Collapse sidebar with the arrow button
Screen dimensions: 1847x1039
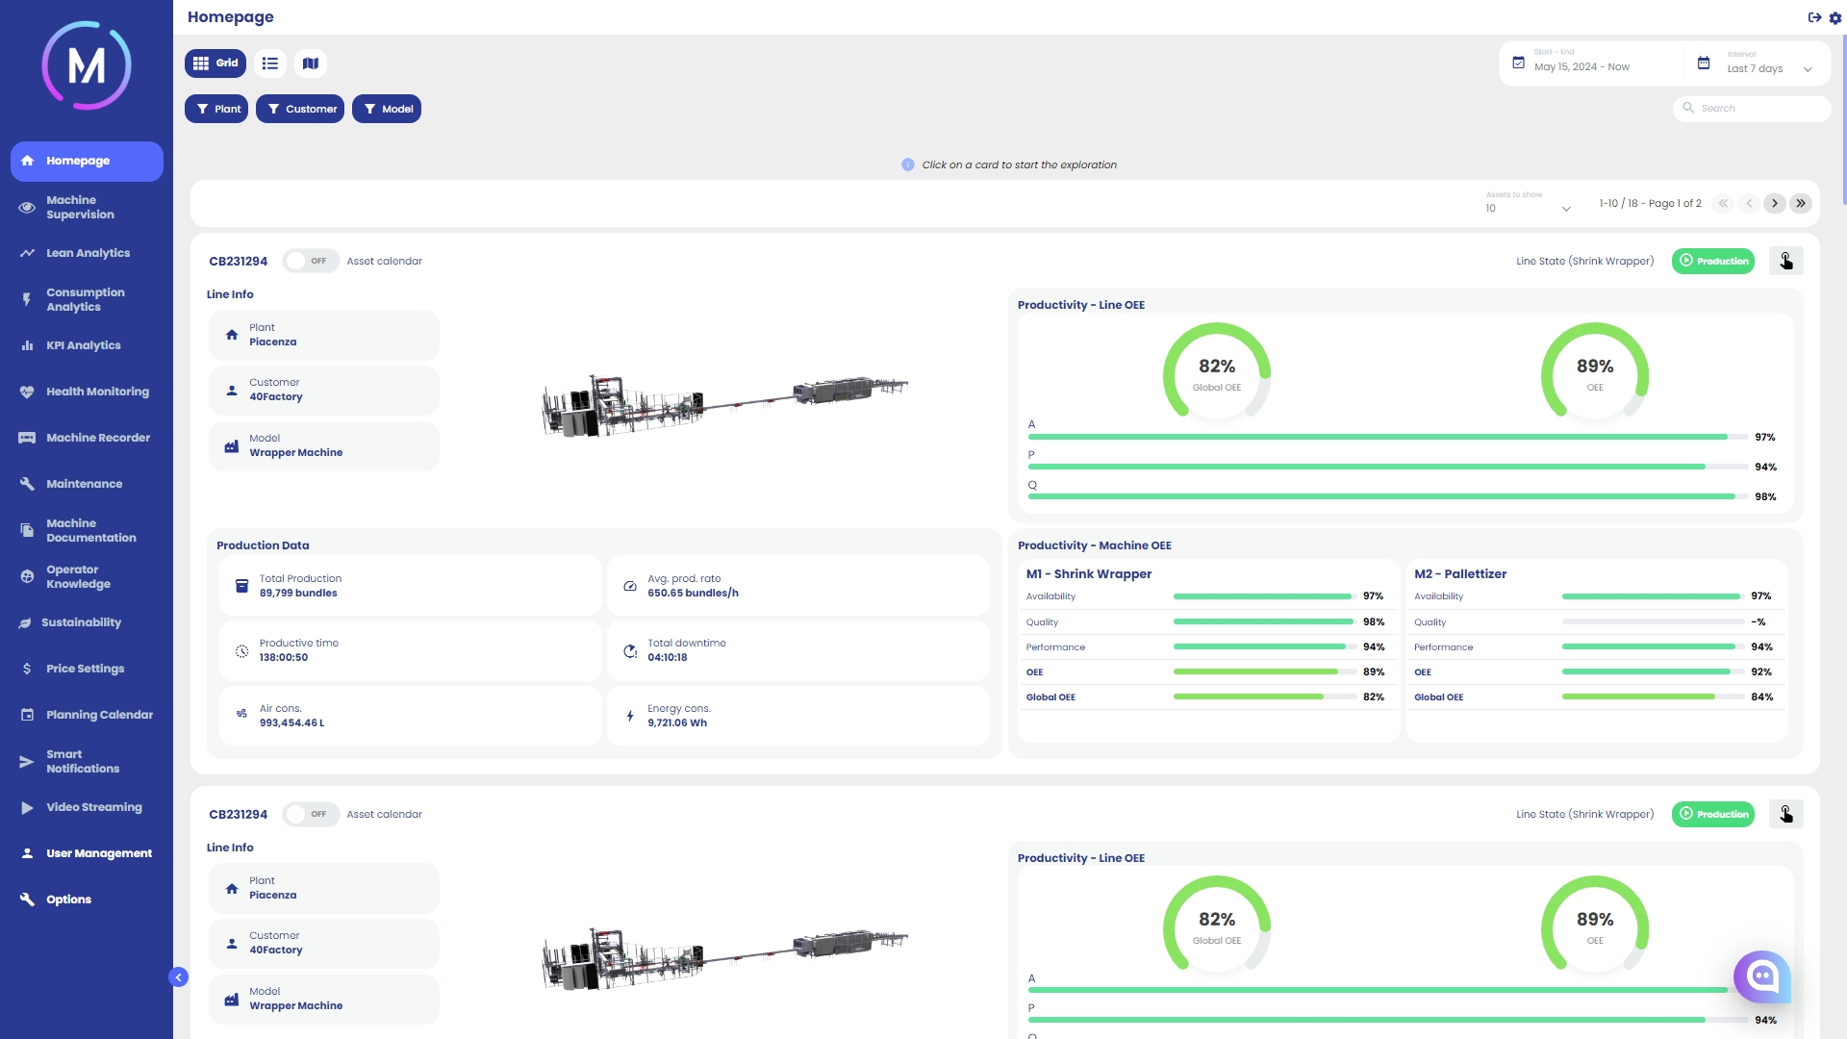click(x=179, y=977)
